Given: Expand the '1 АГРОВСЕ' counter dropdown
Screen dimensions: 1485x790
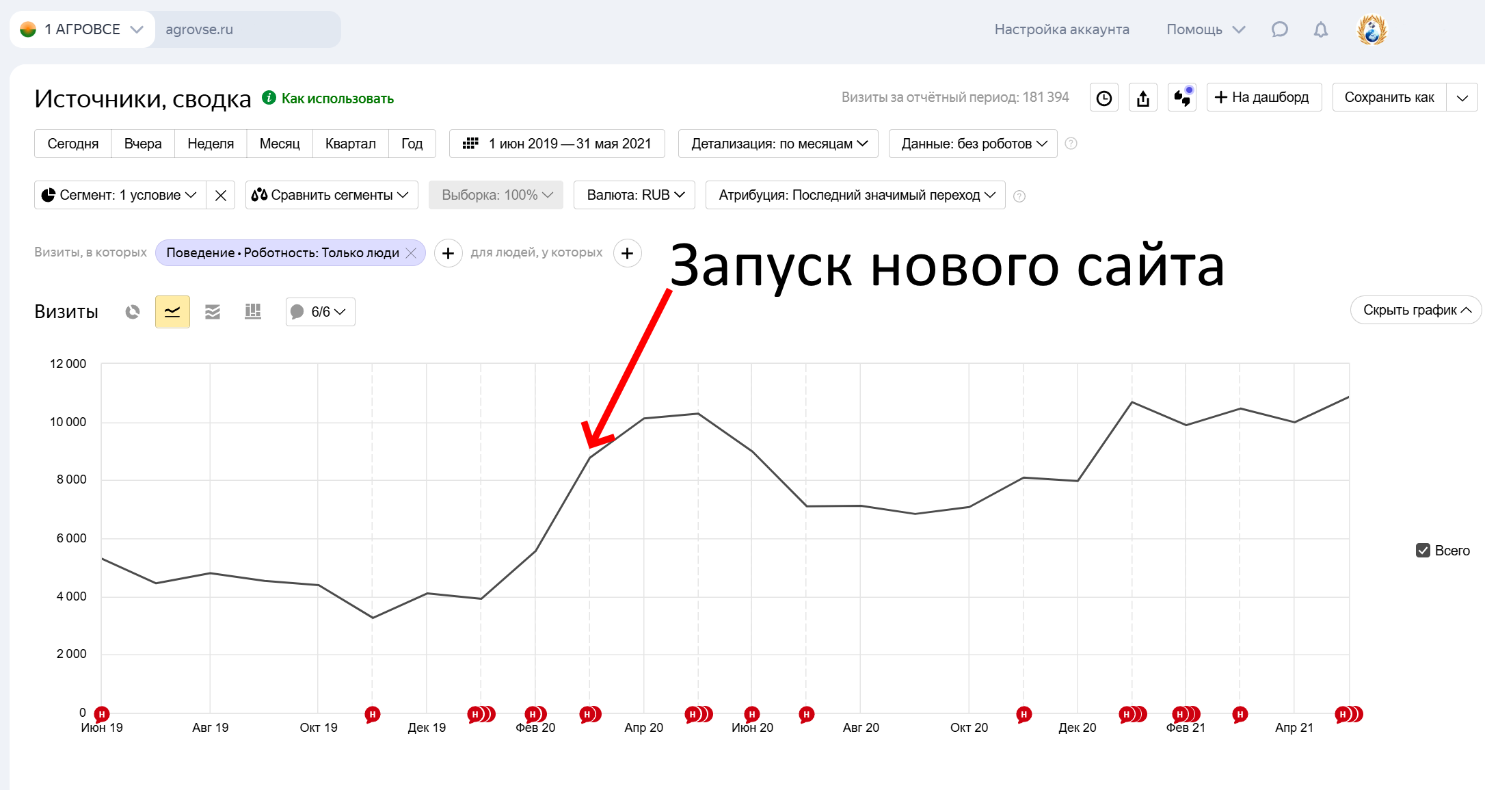Looking at the screenshot, I should coord(82,29).
